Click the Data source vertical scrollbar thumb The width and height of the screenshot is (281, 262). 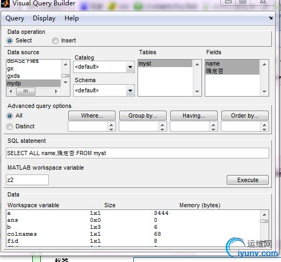pyautogui.click(x=66, y=76)
